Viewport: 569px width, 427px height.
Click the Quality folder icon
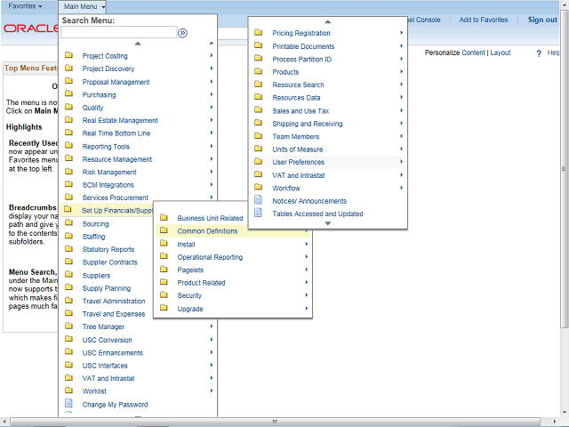[68, 107]
